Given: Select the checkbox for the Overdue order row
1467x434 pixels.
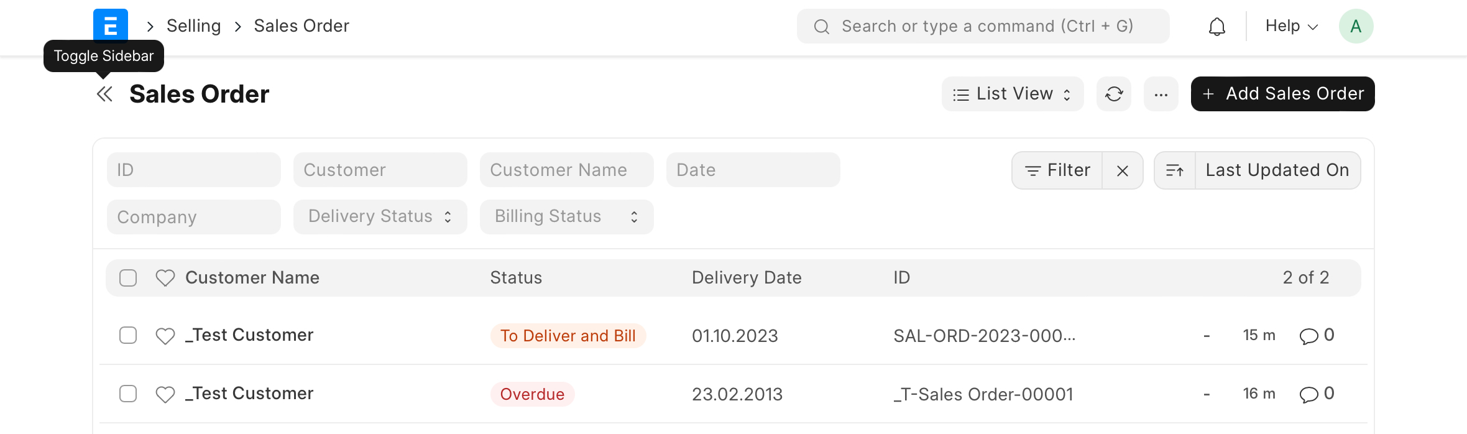Looking at the screenshot, I should [127, 393].
